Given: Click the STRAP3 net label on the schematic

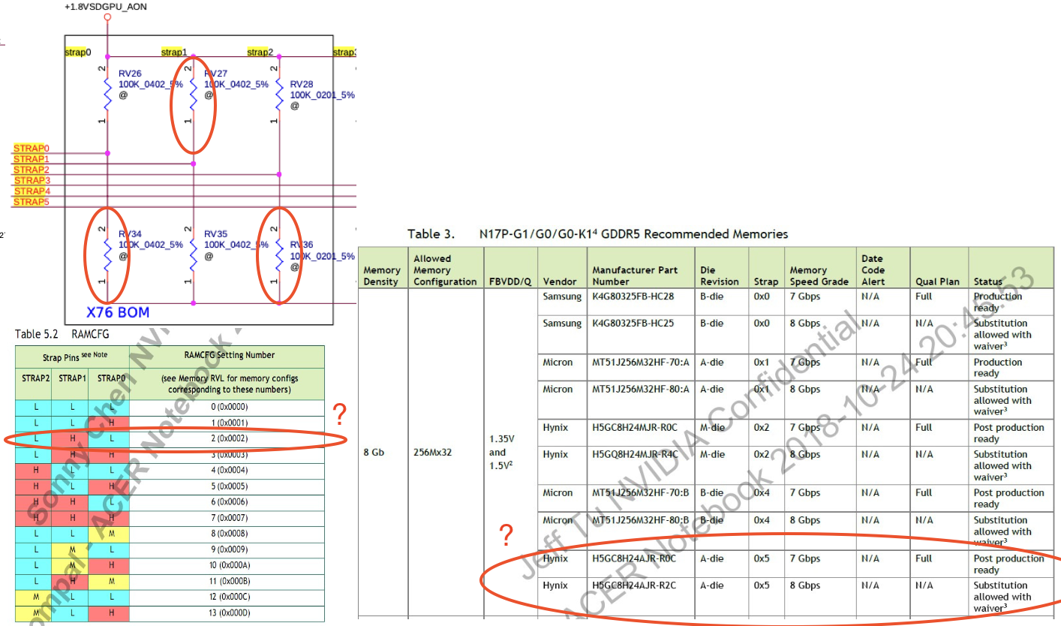Looking at the screenshot, I should (x=31, y=180).
